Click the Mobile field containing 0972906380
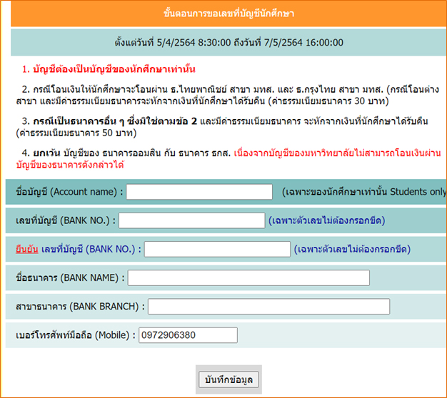The width and height of the screenshot is (447, 398). click(186, 335)
